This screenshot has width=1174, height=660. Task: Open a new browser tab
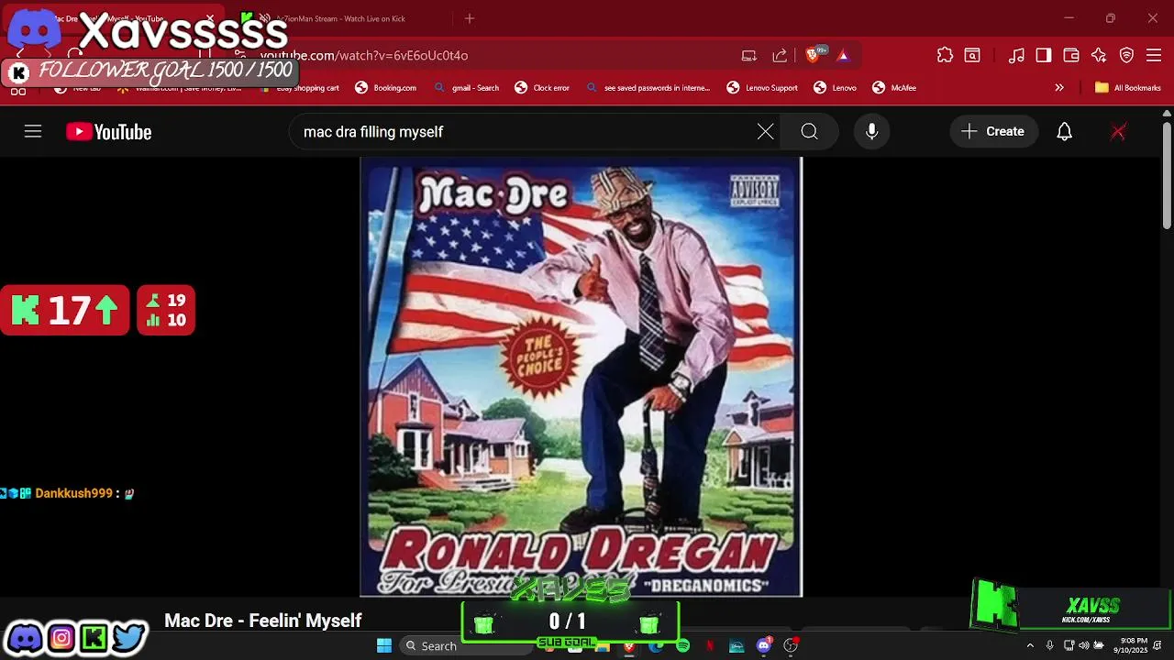click(470, 18)
